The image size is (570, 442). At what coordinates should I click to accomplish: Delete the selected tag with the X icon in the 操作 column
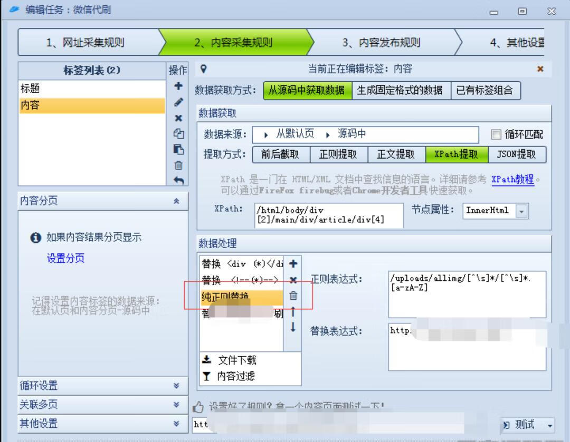(178, 118)
